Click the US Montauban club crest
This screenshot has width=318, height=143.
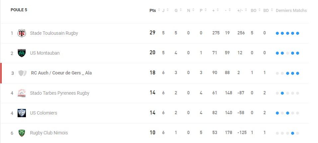click(x=22, y=53)
